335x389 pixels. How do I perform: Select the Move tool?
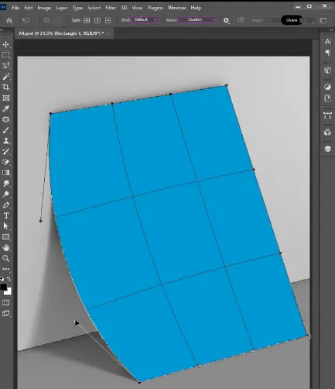6,44
